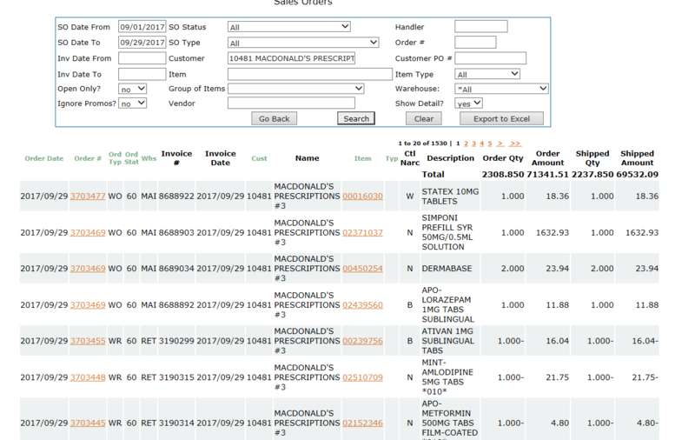Click the Vendor input field
Screen dimensions: 695x440
[291, 103]
